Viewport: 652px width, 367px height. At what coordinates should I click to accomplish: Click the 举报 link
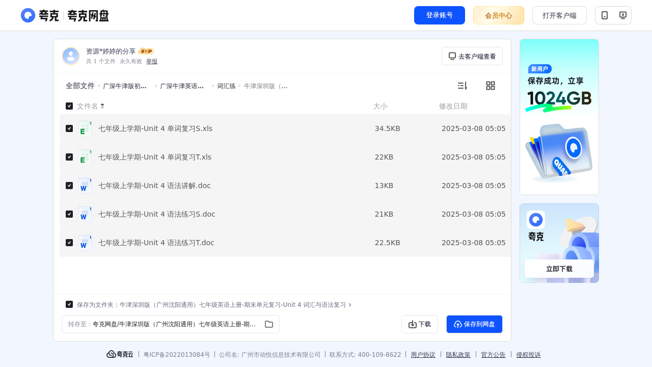pyautogui.click(x=152, y=61)
